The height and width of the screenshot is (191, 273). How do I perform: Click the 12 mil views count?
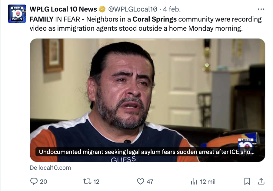click(x=208, y=182)
